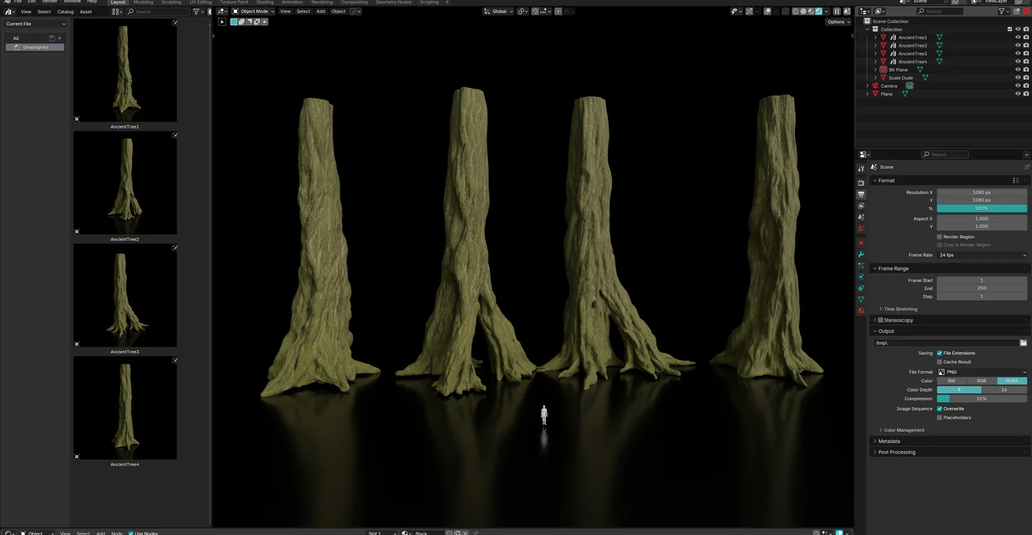Image resolution: width=1032 pixels, height=535 pixels.
Task: Open Output properties tab icon
Action: tap(861, 194)
